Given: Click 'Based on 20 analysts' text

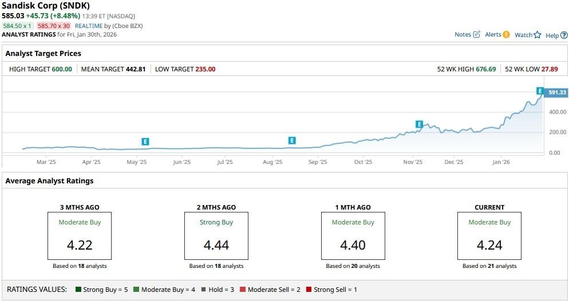Looking at the screenshot, I should (x=353, y=266).
